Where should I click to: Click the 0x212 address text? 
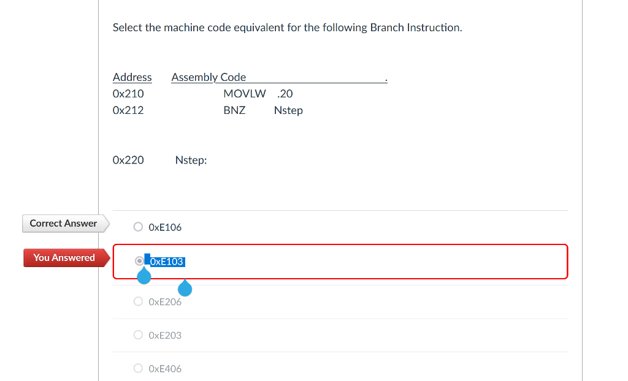[128, 110]
